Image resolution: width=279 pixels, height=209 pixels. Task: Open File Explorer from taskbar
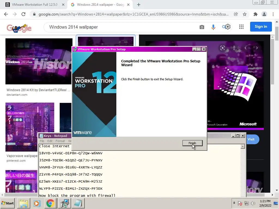[24, 203]
